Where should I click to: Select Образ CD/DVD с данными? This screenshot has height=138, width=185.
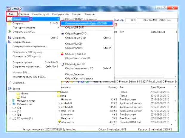[x=87, y=19]
